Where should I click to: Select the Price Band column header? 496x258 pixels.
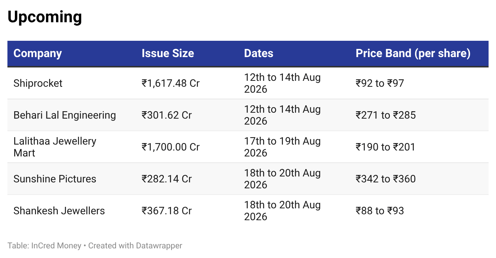[413, 53]
